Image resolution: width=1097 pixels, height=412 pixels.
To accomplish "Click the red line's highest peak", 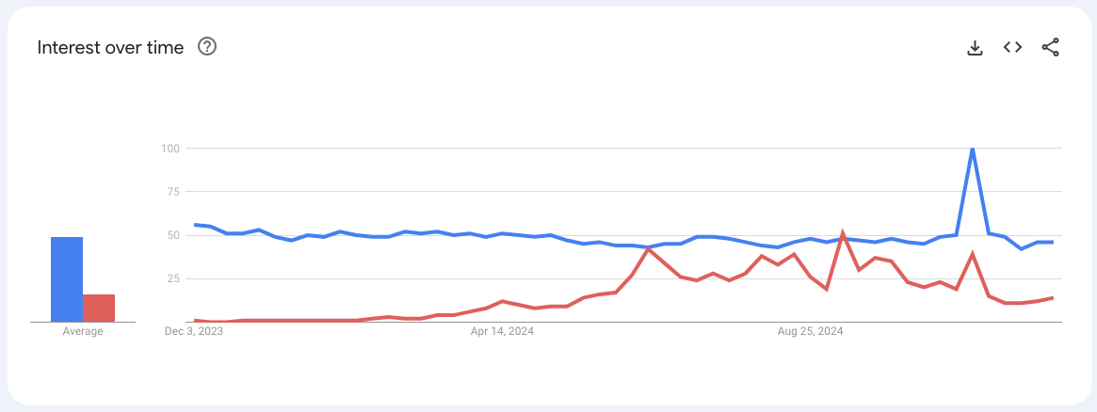I will (x=843, y=233).
